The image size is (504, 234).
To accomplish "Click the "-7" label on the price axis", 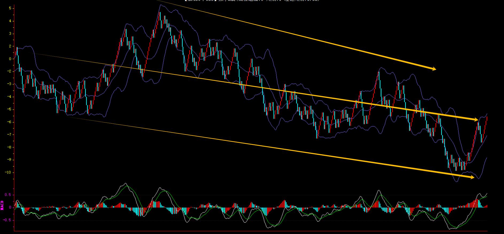I will tap(9, 134).
